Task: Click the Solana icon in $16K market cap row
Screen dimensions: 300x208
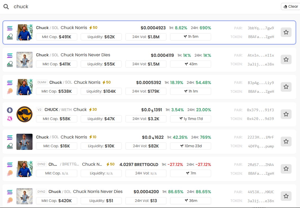Action: [x=10, y=137]
